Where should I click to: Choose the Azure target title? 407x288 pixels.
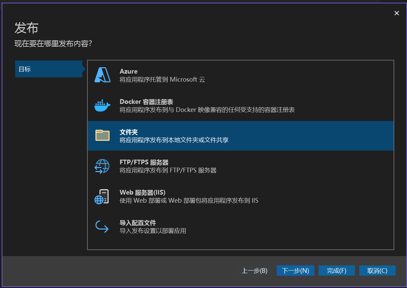click(x=128, y=72)
